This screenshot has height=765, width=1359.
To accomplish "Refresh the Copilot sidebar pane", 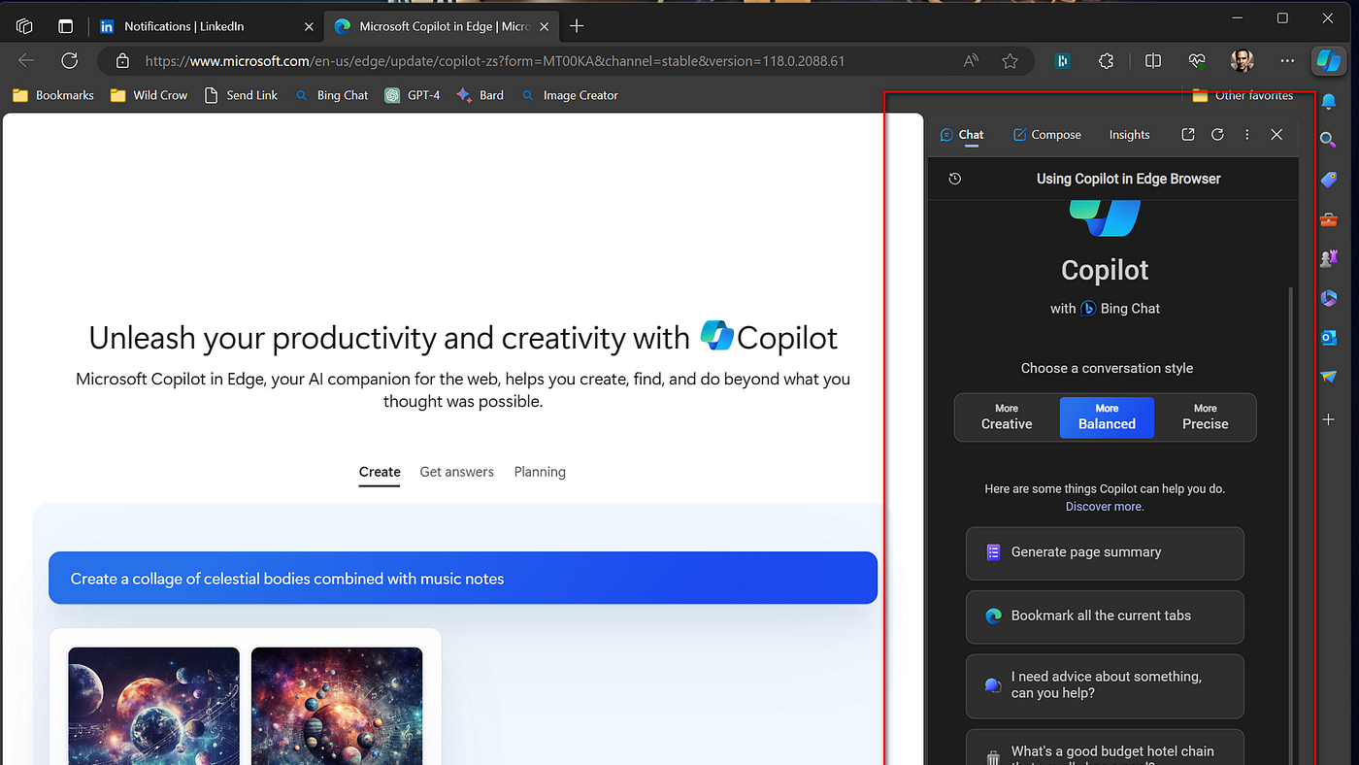I will point(1217,135).
